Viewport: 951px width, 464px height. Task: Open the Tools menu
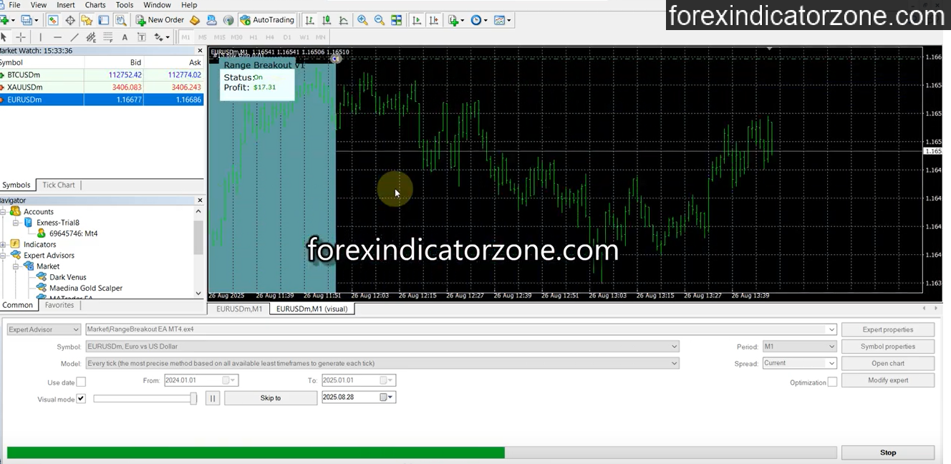point(125,5)
